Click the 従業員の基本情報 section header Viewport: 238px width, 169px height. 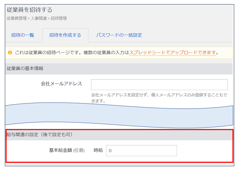coord(25,68)
